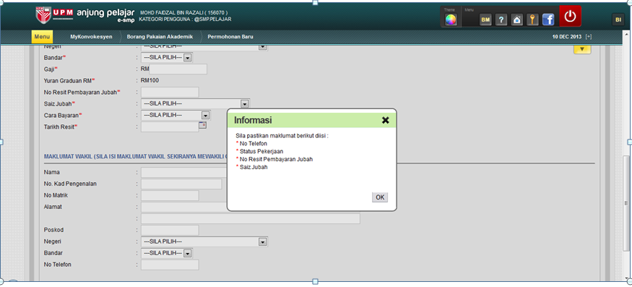Open the Facebook icon in header
The image size is (632, 287).
click(x=547, y=20)
